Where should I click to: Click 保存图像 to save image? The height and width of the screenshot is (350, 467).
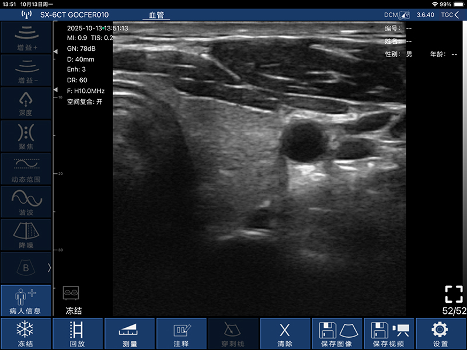[x=337, y=334]
